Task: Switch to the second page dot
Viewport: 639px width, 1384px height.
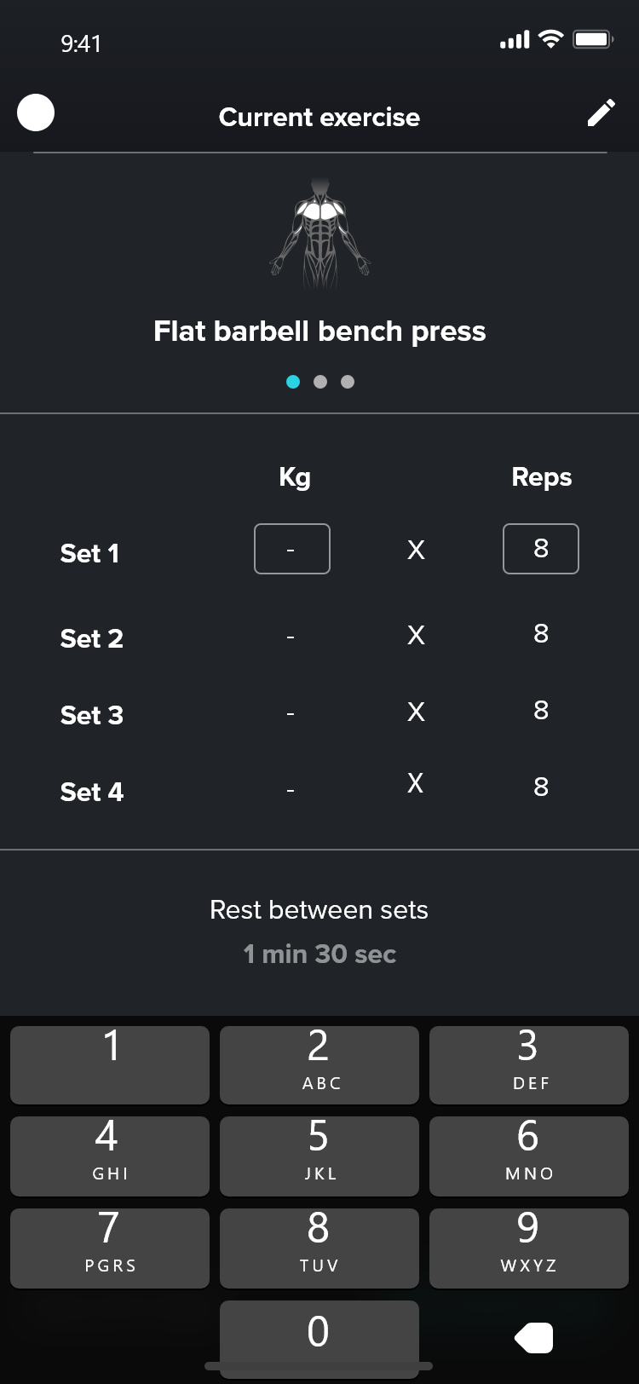Action: 320,382
